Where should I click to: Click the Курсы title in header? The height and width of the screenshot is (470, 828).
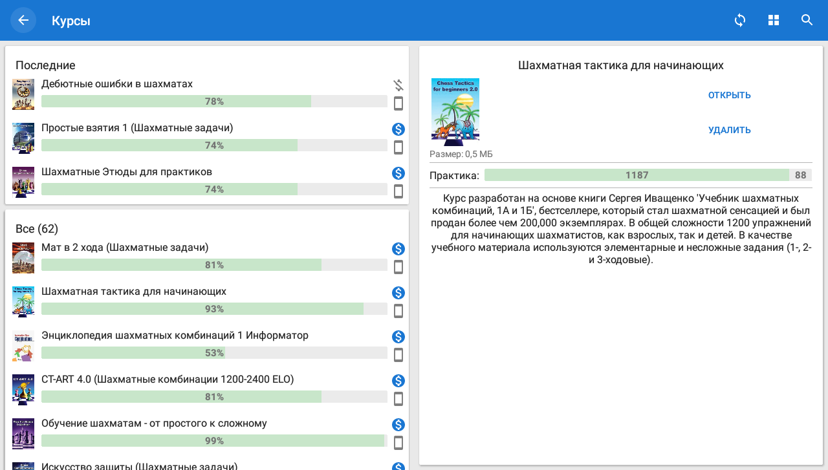click(x=71, y=21)
